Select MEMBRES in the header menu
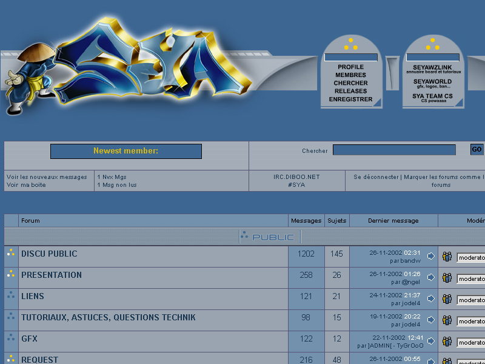Viewport: 485px width, 364px height. [x=350, y=75]
